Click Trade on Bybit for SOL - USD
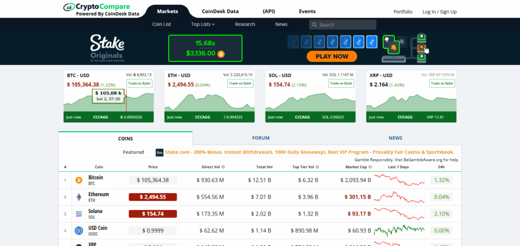Viewport: 520px width, 246px height. tap(341, 83)
